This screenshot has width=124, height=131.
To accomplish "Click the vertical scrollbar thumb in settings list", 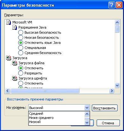I will (x=117, y=29).
